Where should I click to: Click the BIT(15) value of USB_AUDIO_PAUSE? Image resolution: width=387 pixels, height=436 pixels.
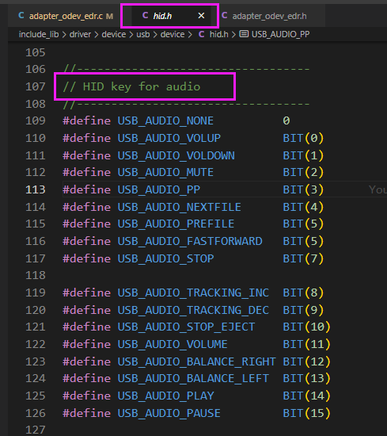pos(307,413)
